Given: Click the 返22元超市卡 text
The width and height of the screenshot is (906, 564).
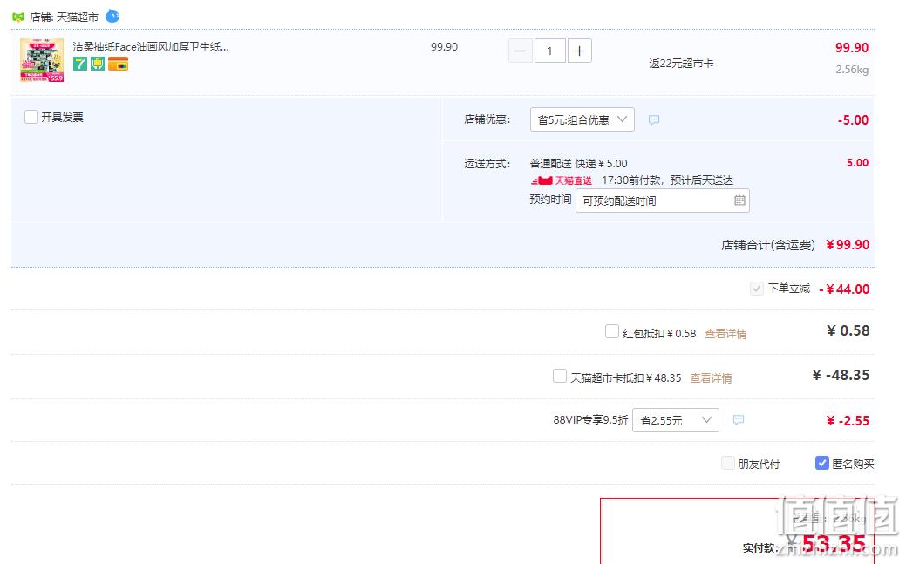Looking at the screenshot, I should point(681,64).
